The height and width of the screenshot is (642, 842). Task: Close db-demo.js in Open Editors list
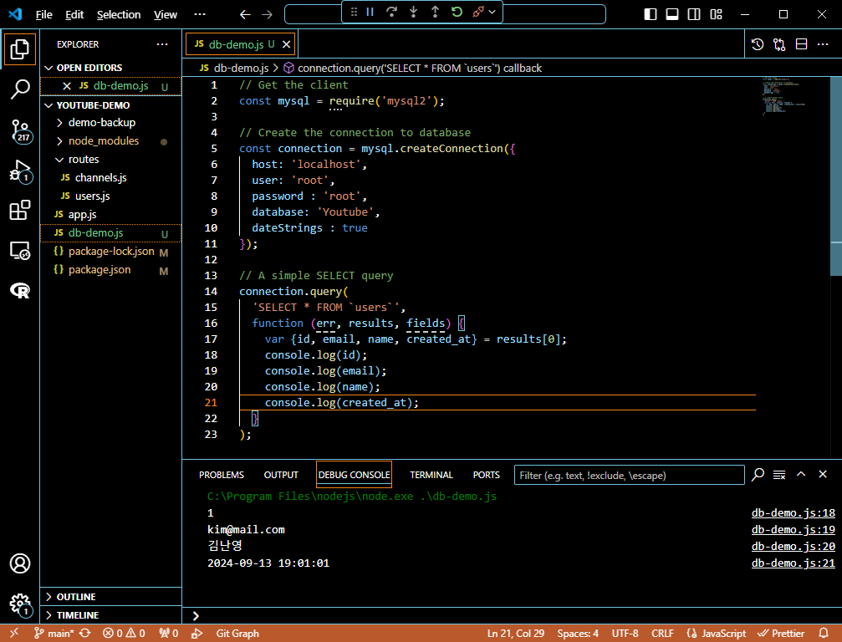(x=67, y=86)
